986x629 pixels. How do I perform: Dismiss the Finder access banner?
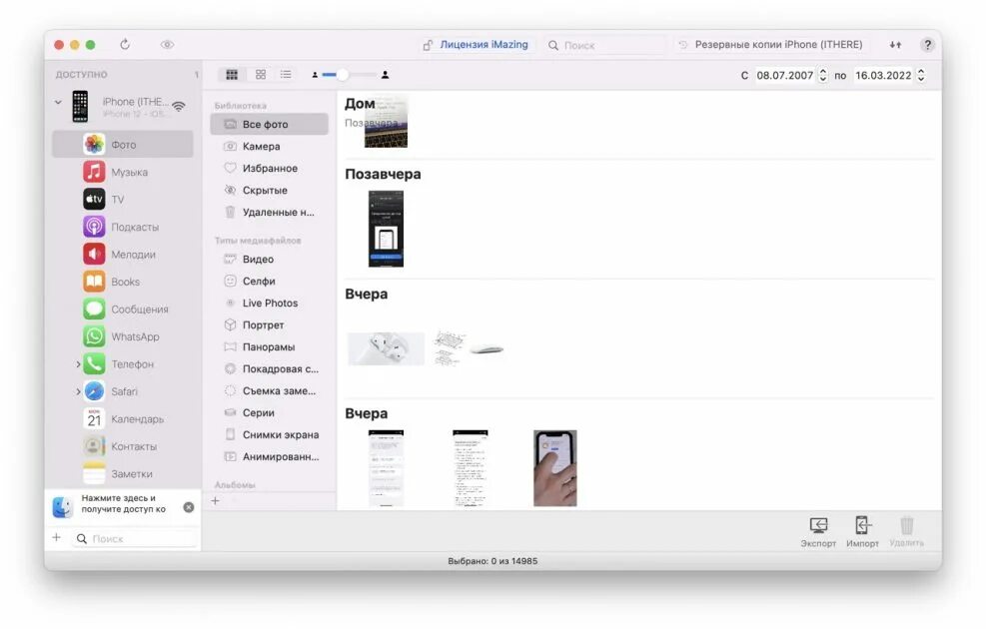(x=189, y=507)
